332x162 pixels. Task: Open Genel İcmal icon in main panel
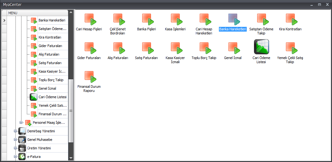[x=234, y=48]
